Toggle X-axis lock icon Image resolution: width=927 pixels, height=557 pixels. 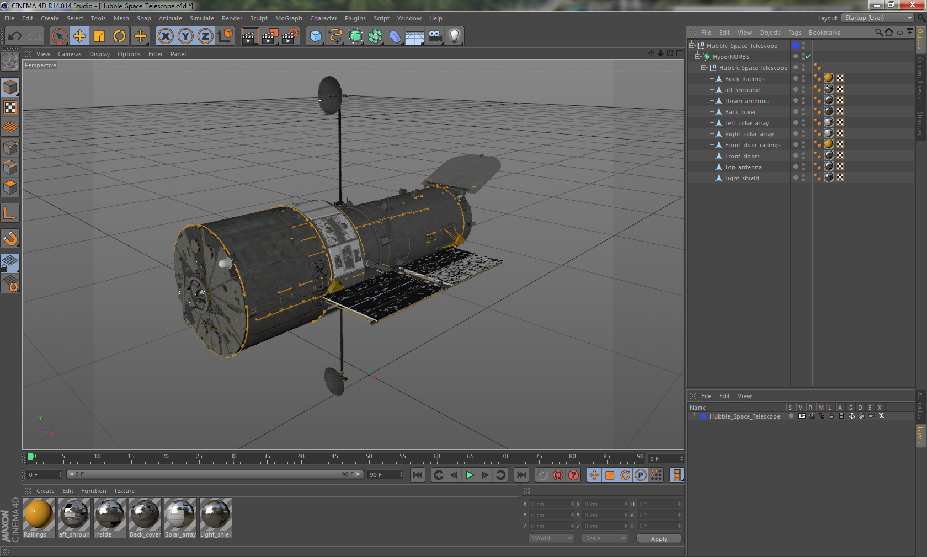pyautogui.click(x=165, y=36)
